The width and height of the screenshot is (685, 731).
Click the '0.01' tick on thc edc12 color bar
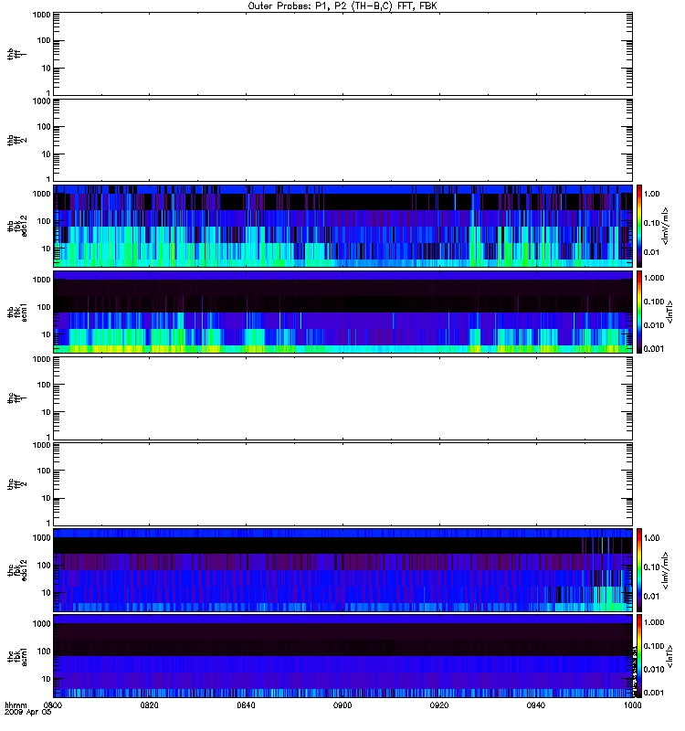click(652, 597)
